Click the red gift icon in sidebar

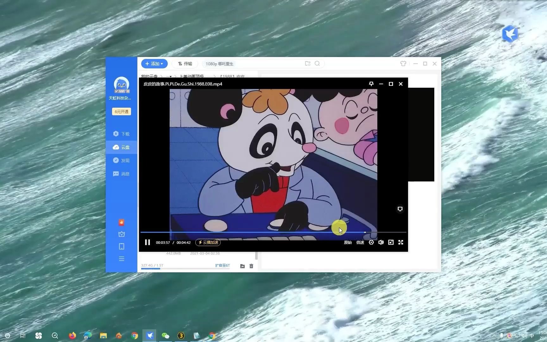click(122, 223)
